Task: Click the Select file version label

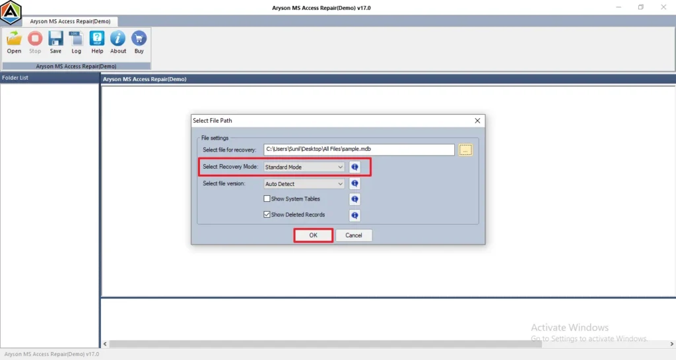Action: 224,183
